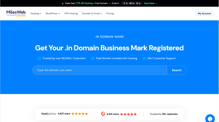Expand the Domain & Email dropdown

point(92,13)
